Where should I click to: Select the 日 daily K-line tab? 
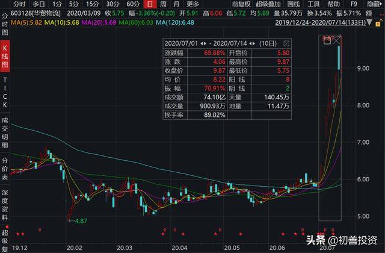click(150, 4)
